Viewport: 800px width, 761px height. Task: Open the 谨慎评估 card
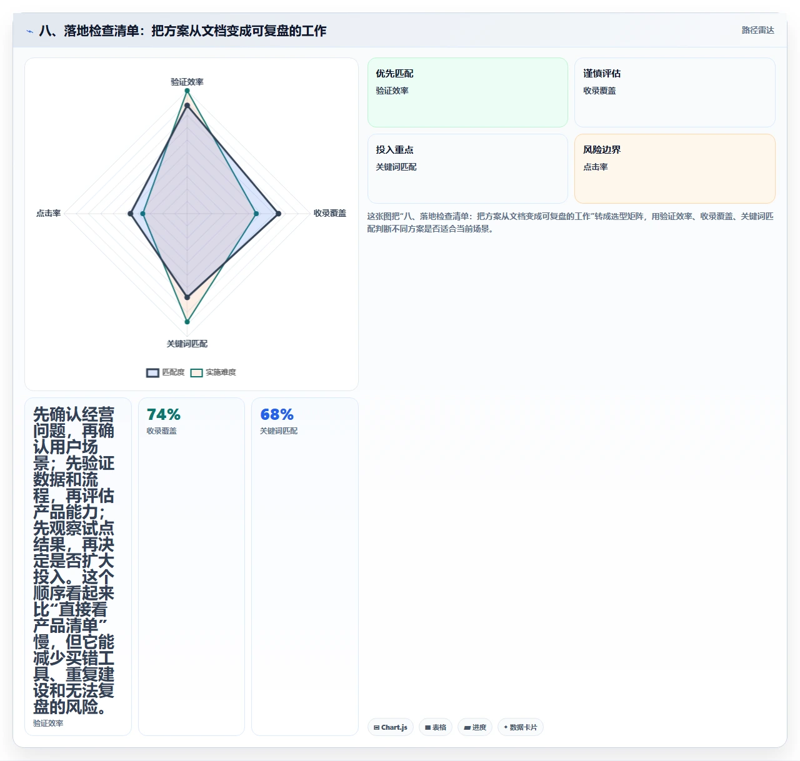pos(675,92)
